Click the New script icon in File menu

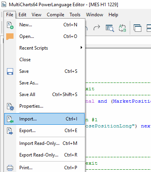[10, 25]
